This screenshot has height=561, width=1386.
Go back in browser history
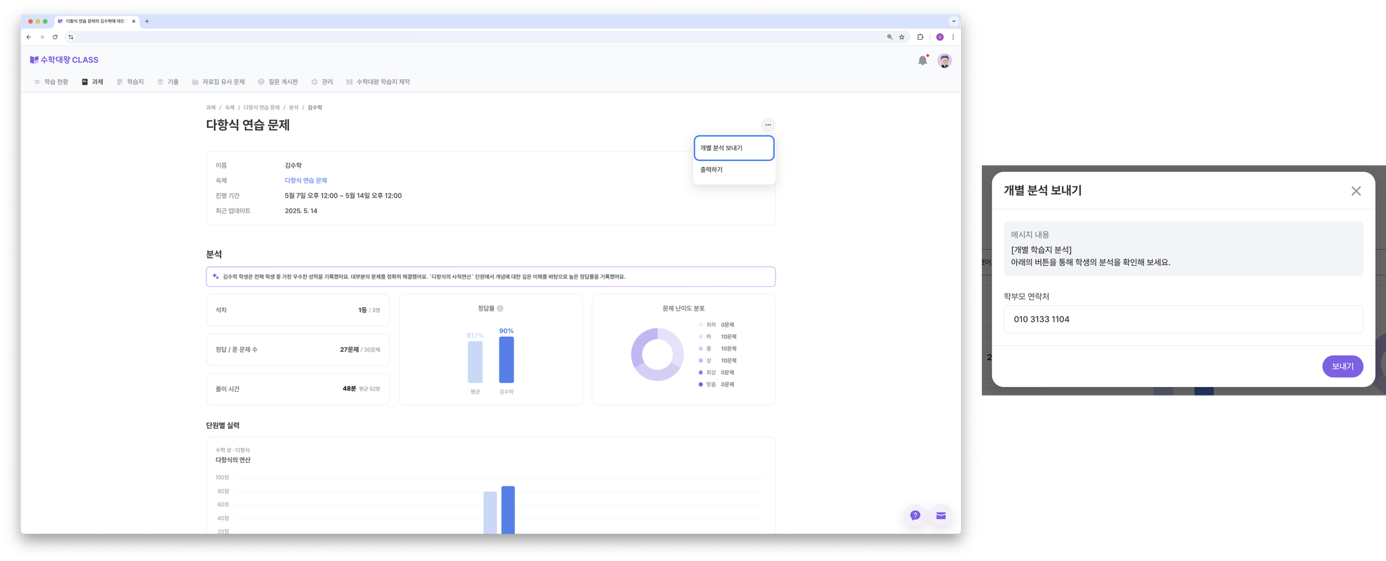tap(28, 37)
